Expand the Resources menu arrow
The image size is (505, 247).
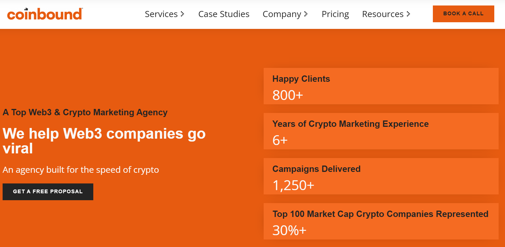[x=408, y=14]
